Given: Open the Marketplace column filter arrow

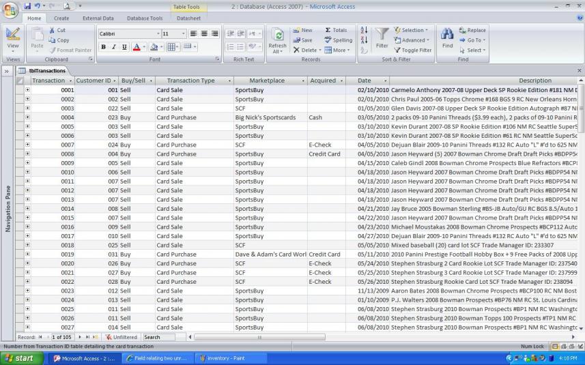Looking at the screenshot, I should [x=303, y=81].
